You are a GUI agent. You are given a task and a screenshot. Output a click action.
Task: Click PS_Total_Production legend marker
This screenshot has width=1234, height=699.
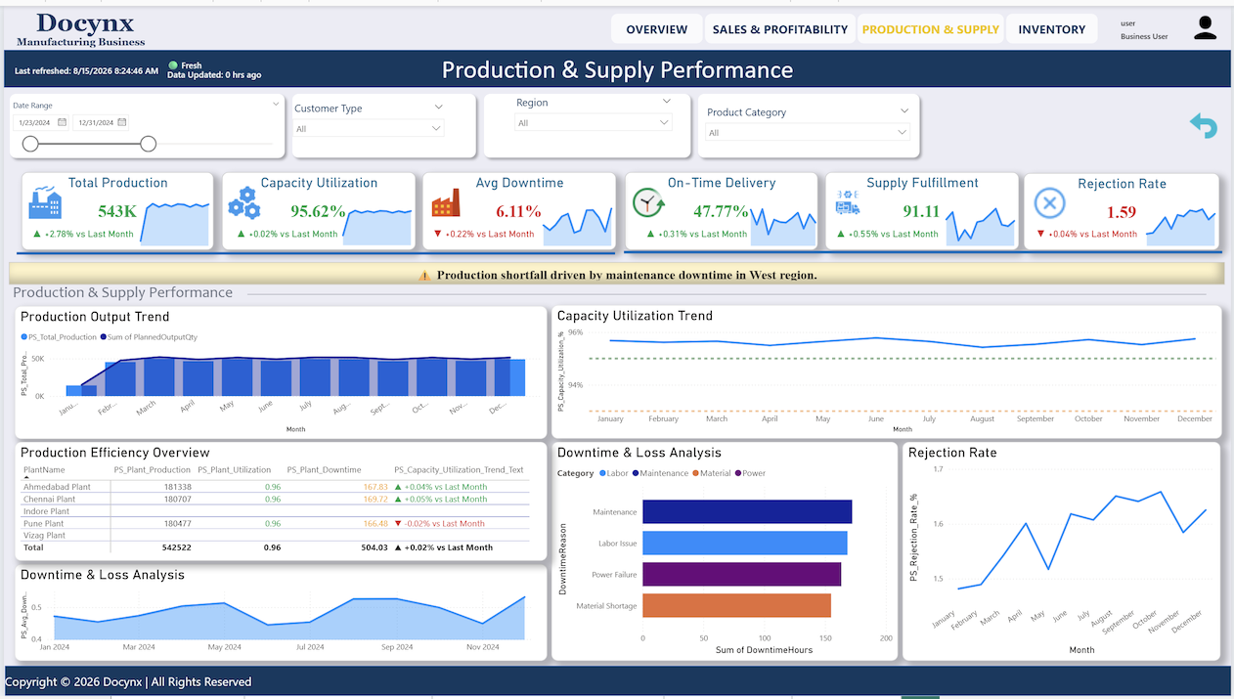tap(24, 336)
